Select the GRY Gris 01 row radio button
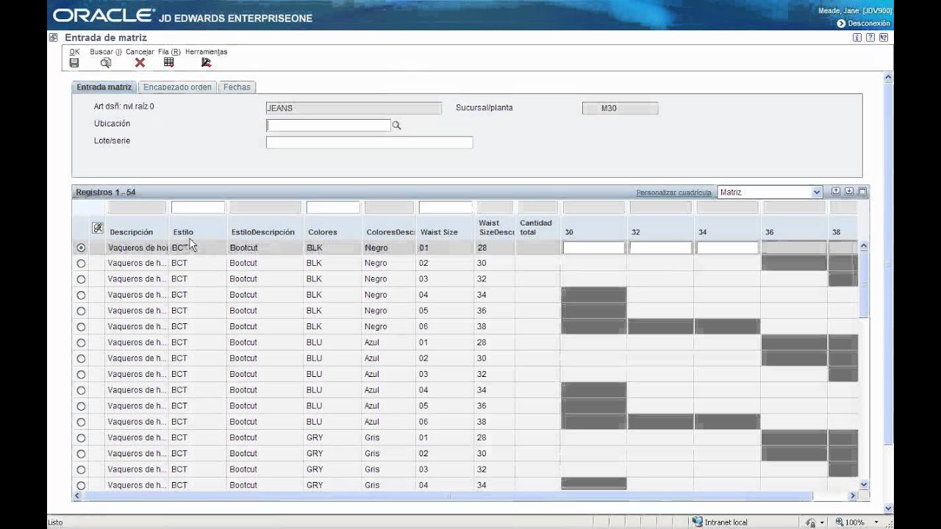The width and height of the screenshot is (941, 529). tap(81, 438)
